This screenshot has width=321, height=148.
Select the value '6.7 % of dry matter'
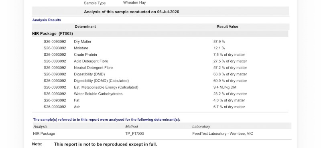229,107
